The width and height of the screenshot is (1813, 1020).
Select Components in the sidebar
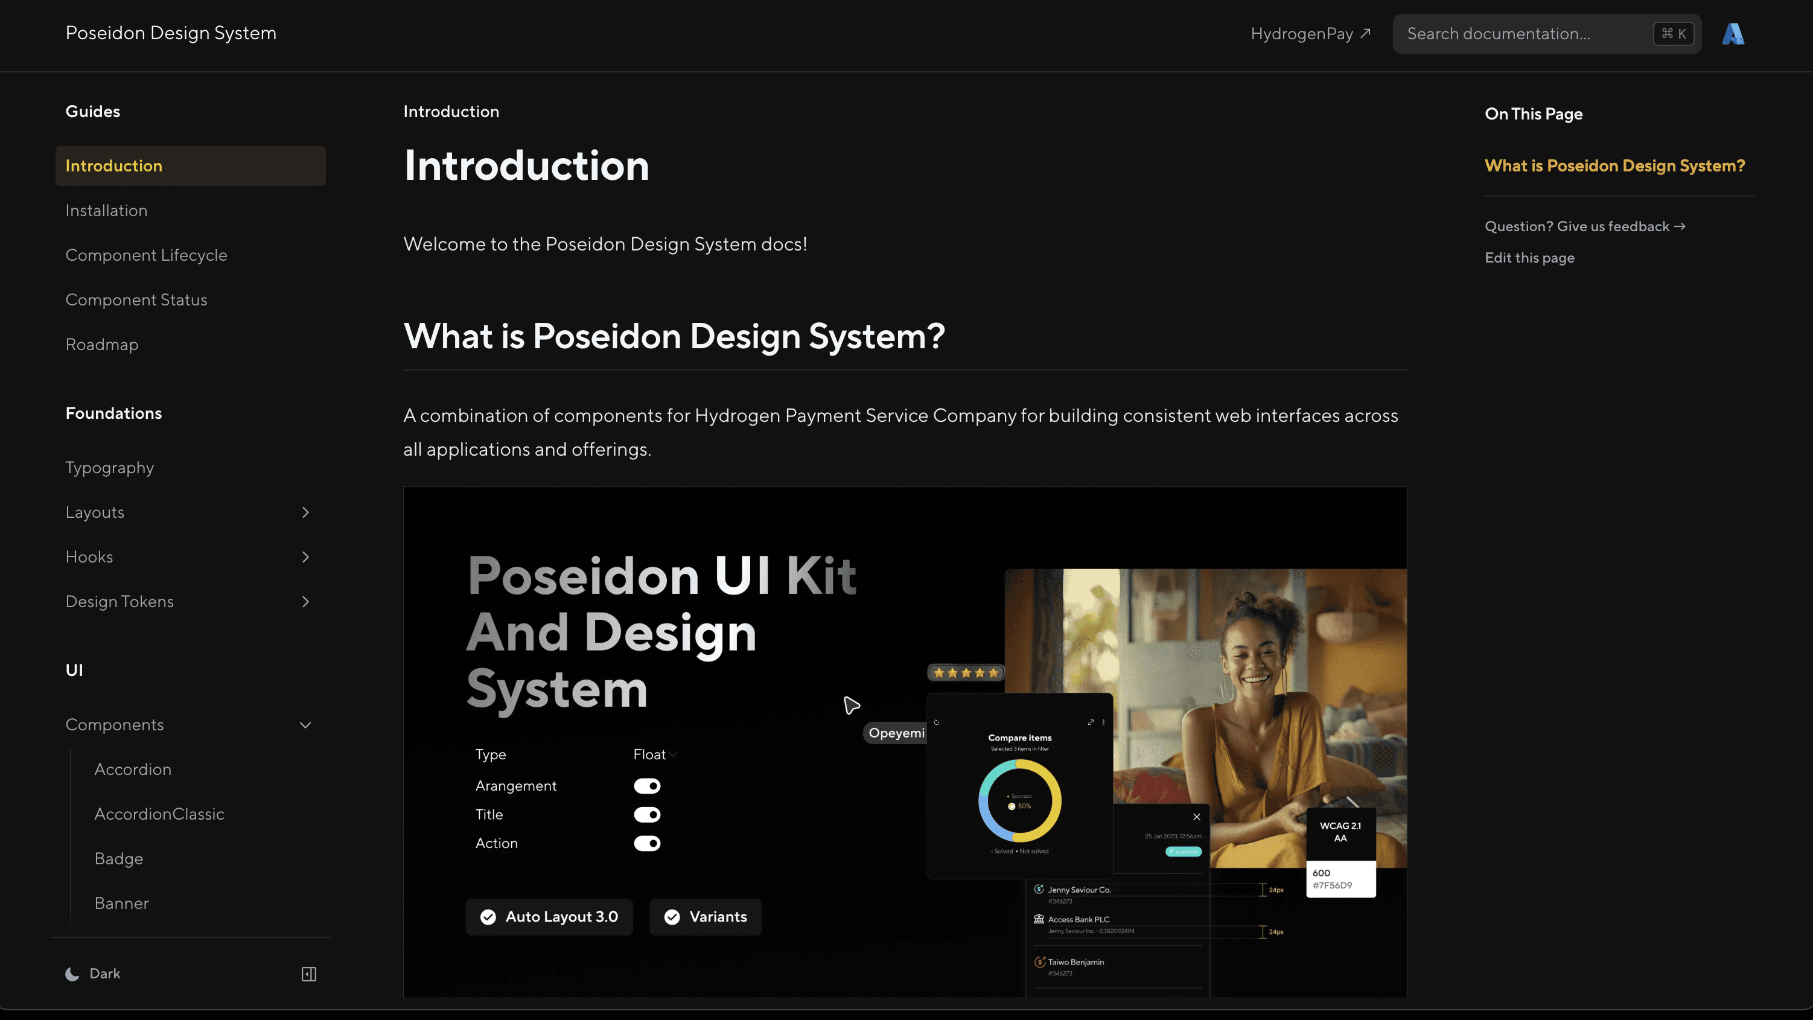pyautogui.click(x=115, y=725)
